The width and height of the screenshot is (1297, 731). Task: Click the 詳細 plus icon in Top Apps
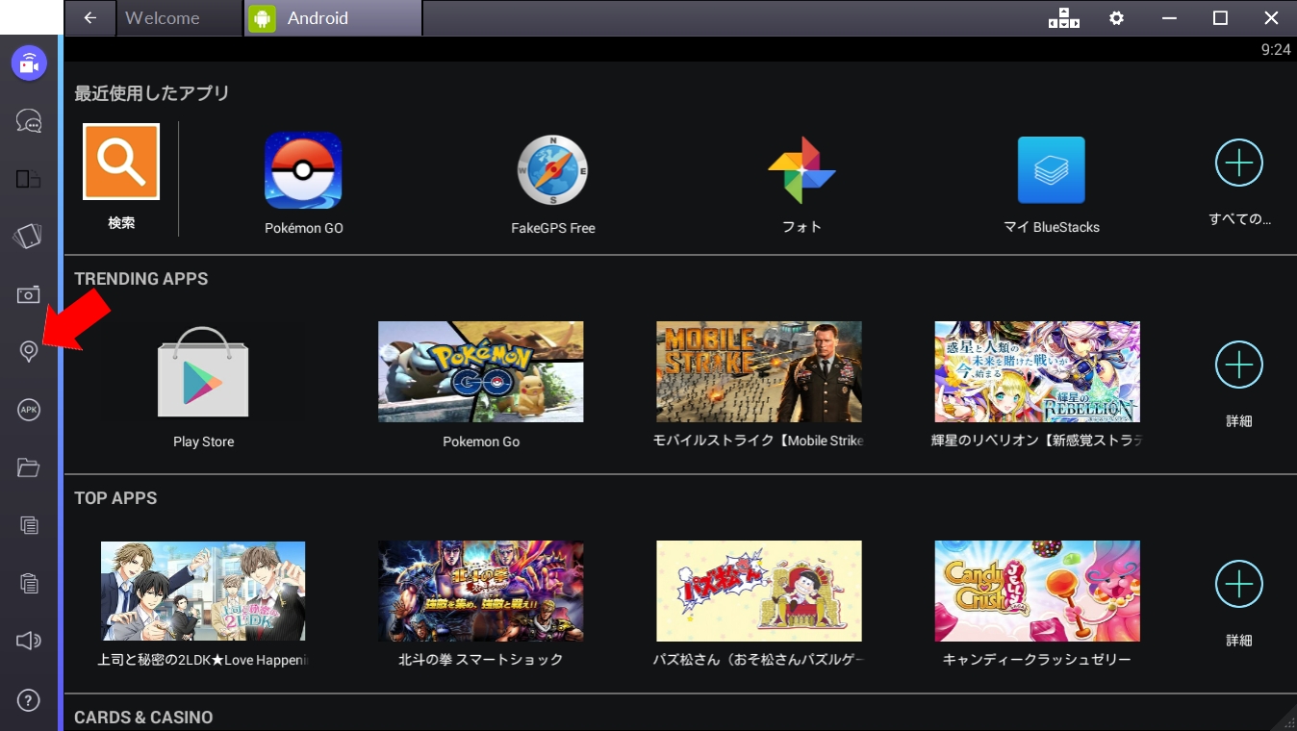(x=1239, y=585)
